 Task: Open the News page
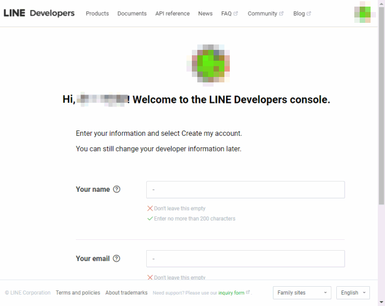point(205,13)
